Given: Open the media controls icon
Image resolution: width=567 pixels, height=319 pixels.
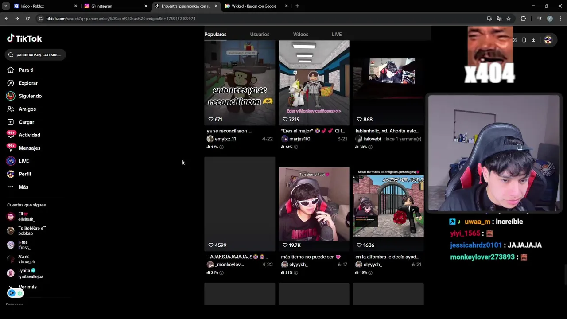Looking at the screenshot, I should (539, 19).
